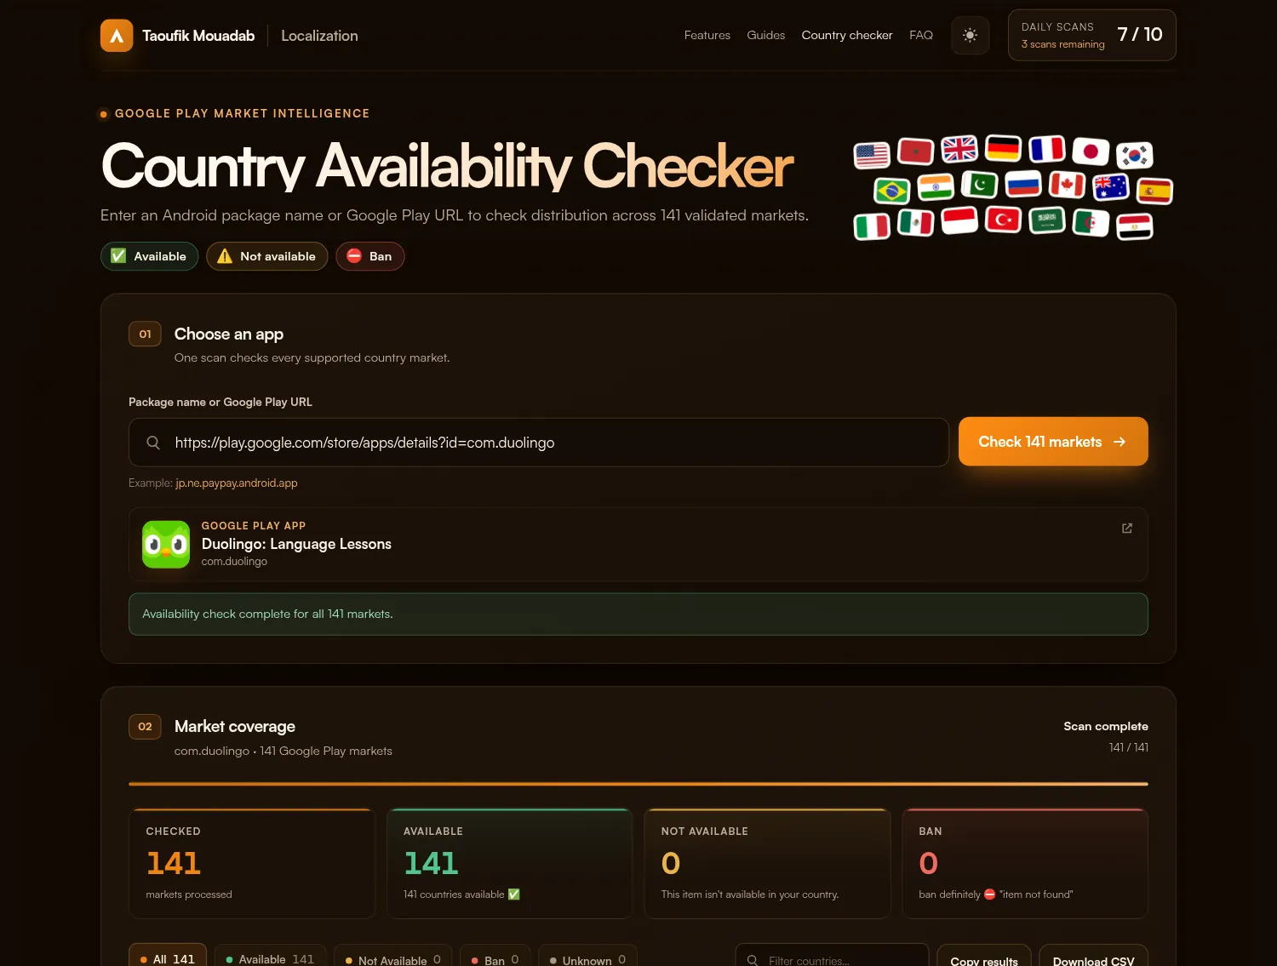Click the package name URL input field

[x=539, y=443]
